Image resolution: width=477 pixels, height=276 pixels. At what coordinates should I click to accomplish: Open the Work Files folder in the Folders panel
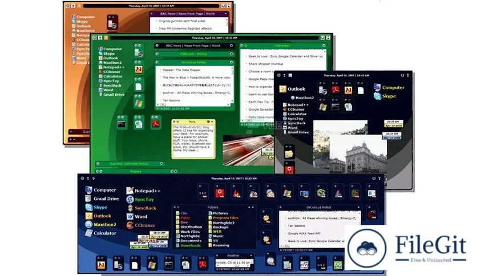click(188, 232)
